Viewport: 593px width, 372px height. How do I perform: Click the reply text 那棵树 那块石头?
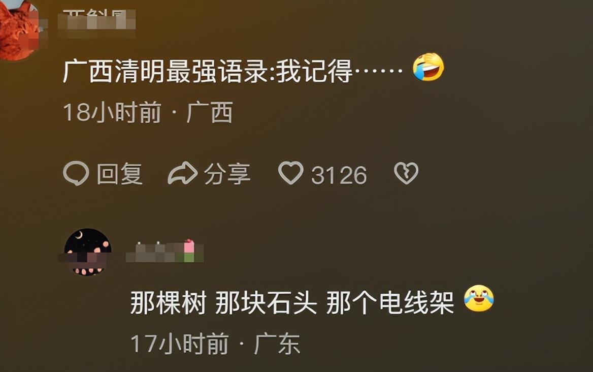223,303
